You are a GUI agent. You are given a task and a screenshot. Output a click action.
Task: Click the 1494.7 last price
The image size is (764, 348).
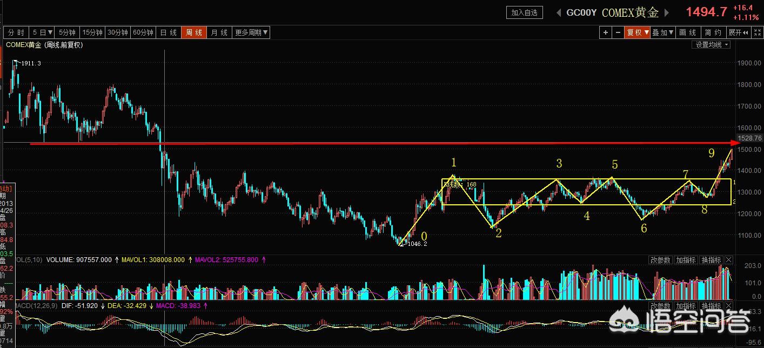click(x=707, y=12)
